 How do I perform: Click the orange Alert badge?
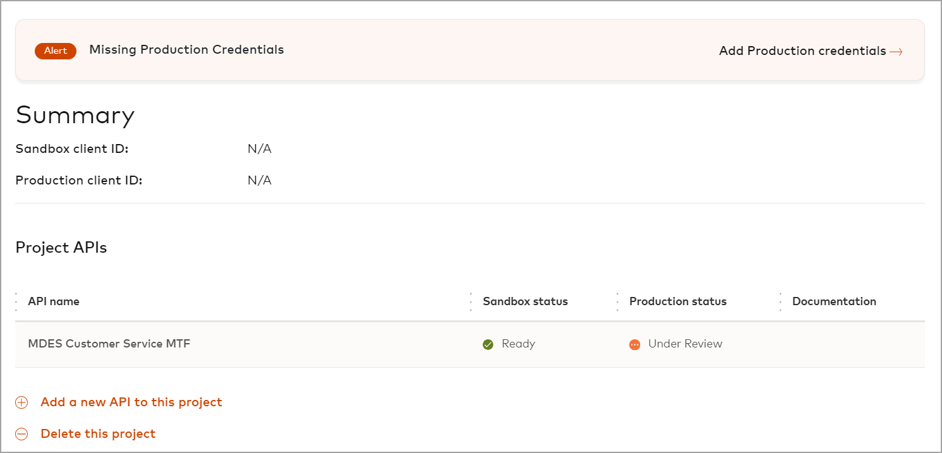point(56,51)
